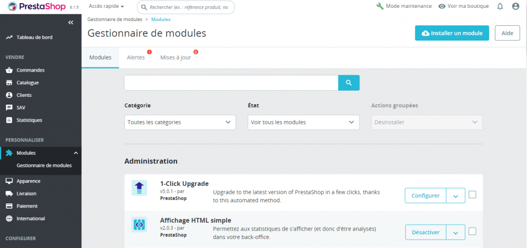The width and height of the screenshot is (527, 248).
Task: Open the Accès rapide dropdown
Action: (106, 6)
